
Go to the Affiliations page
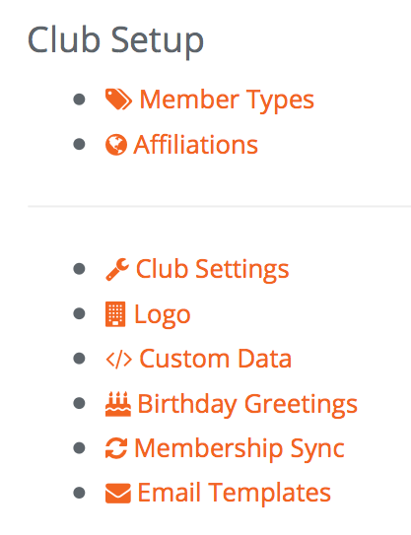(195, 145)
